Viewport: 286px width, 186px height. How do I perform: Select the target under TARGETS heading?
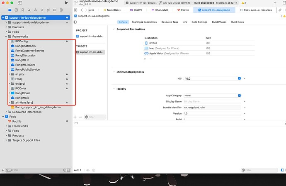(x=90, y=52)
